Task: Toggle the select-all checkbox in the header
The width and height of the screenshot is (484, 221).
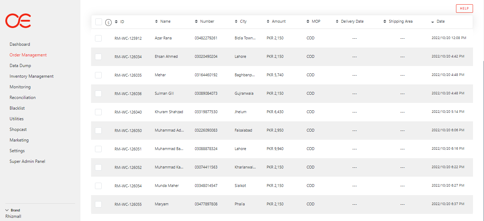Action: (99, 22)
